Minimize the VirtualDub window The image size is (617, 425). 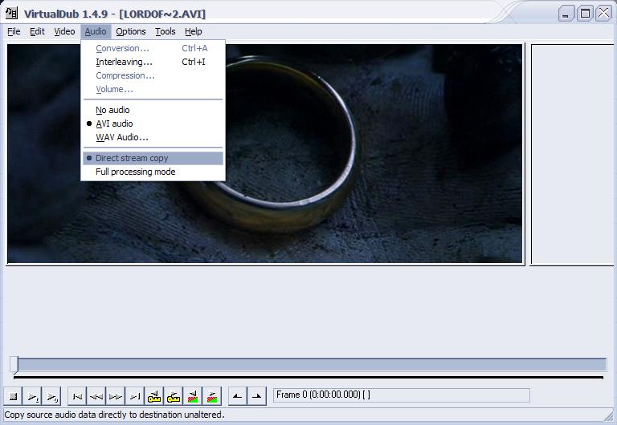click(566, 14)
